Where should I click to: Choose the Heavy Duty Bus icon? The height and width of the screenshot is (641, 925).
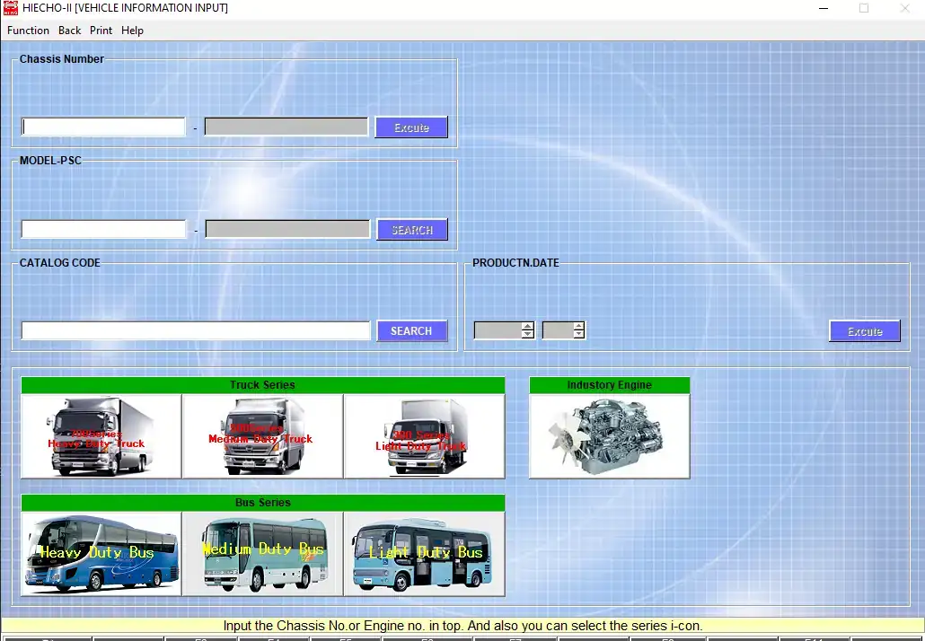[x=101, y=554]
